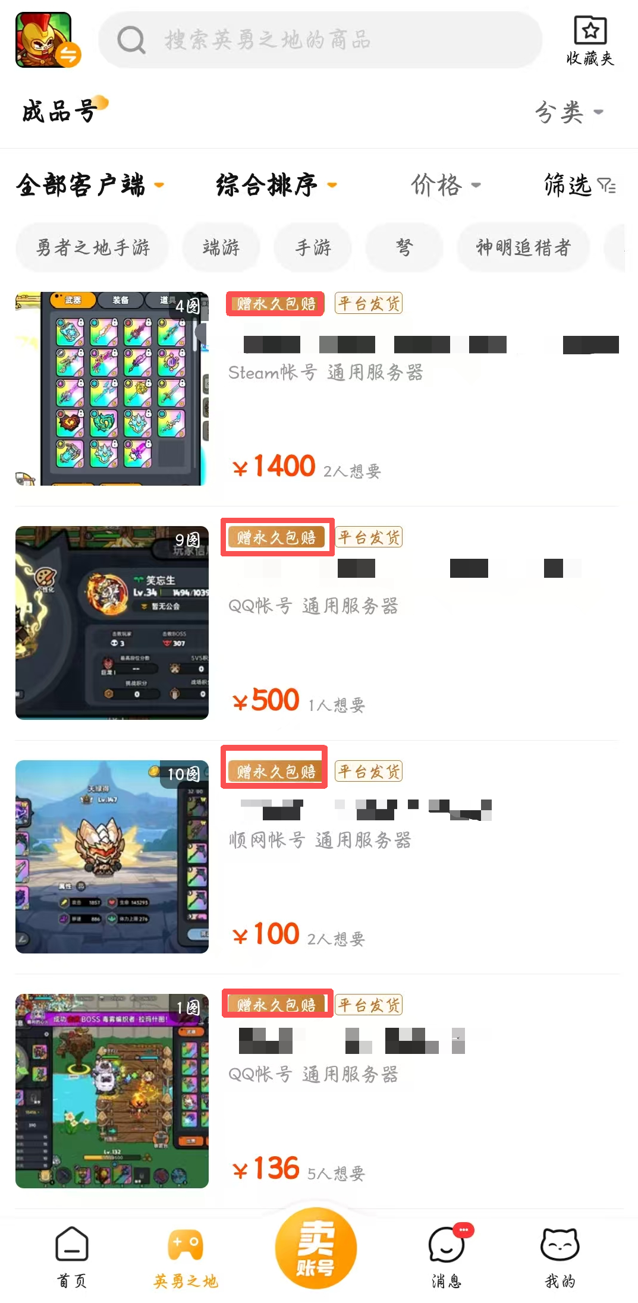The height and width of the screenshot is (1303, 638).
Task: Open the 收藏夹 favorites icon
Action: 590,31
